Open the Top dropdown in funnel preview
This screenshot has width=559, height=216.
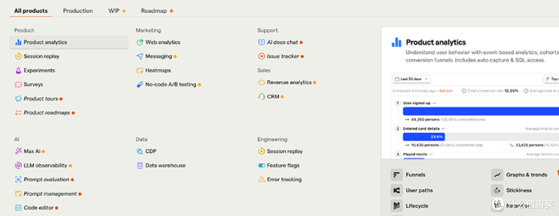tap(551, 79)
